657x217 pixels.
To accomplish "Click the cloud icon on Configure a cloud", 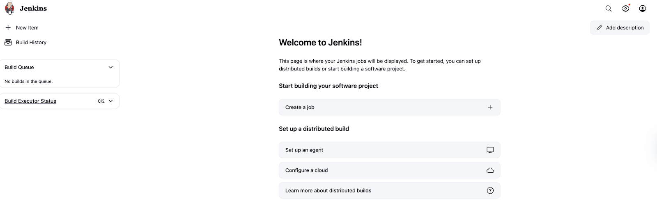I will 490,170.
